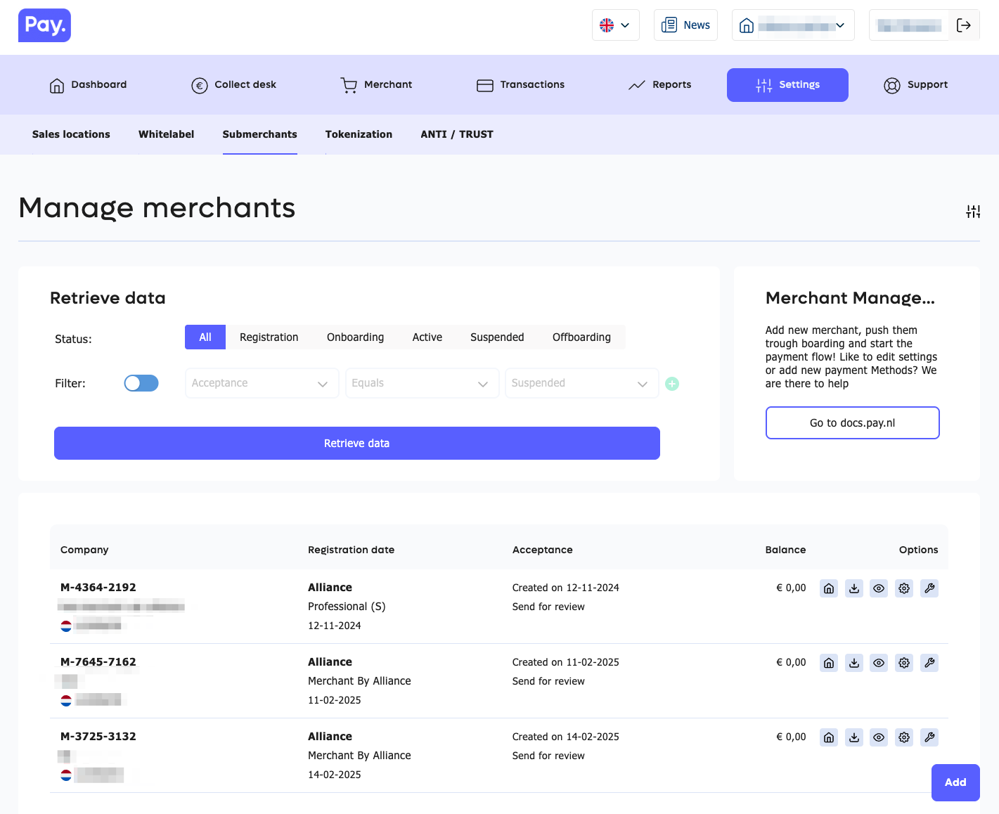
Task: Click the gear icon for M-3725-3132
Action: 904,737
